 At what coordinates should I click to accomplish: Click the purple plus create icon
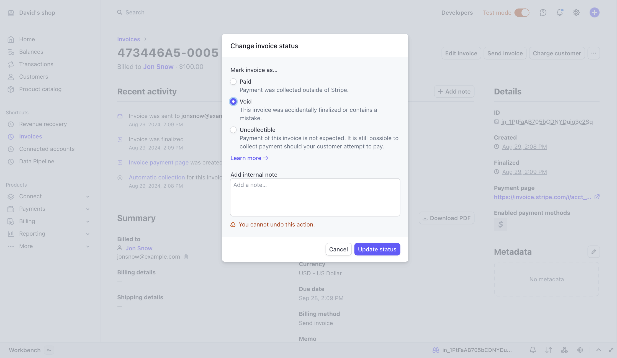coord(594,12)
